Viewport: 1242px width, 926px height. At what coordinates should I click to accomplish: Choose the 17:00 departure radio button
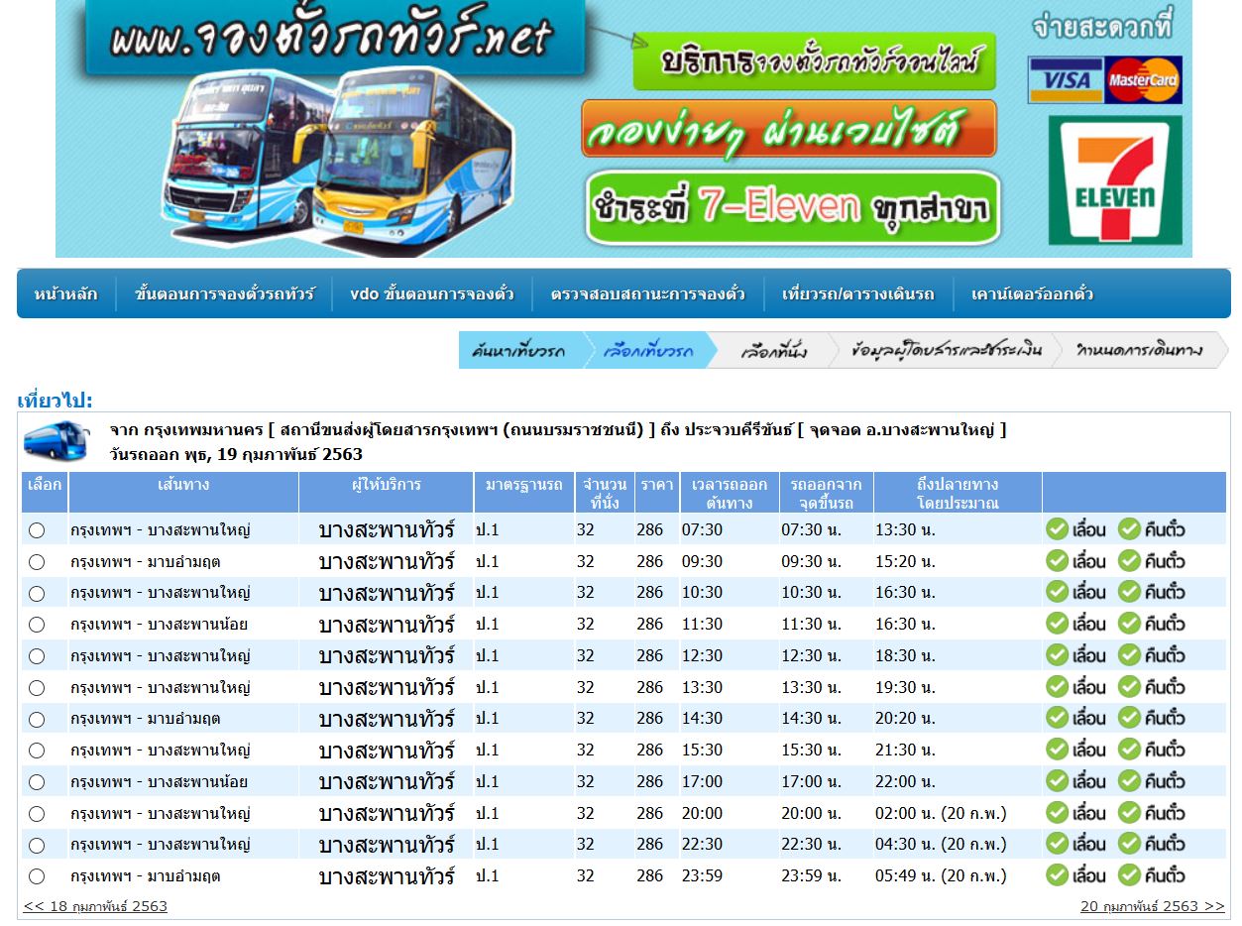click(37, 782)
